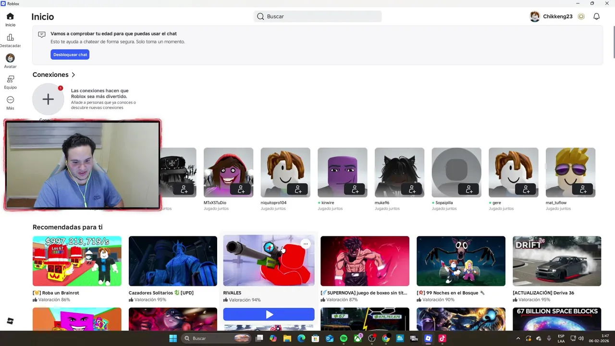
Task: Click the RIVALES game title
Action: (233, 293)
